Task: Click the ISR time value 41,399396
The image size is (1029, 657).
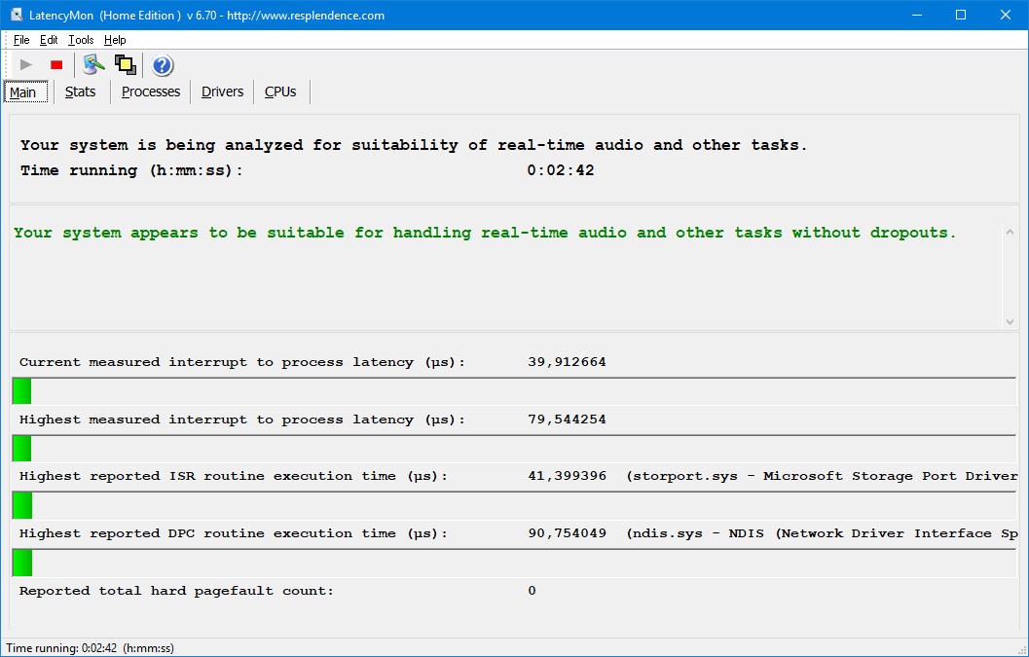Action: 567,477
